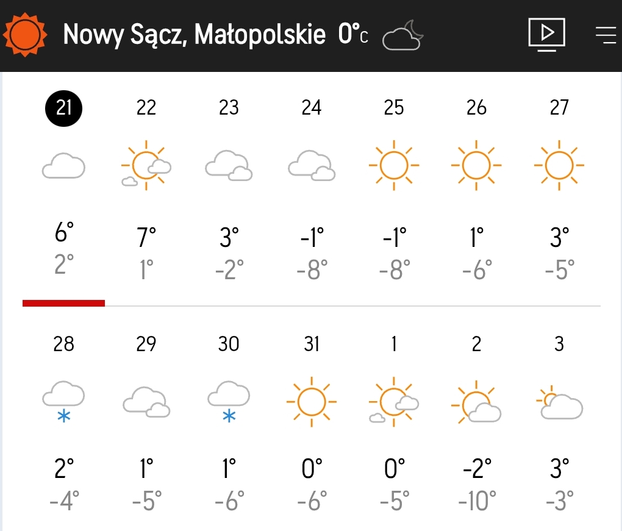Viewport: 622px width, 531px height.
Task: Click the sun icon for day 31
Action: click(312, 401)
